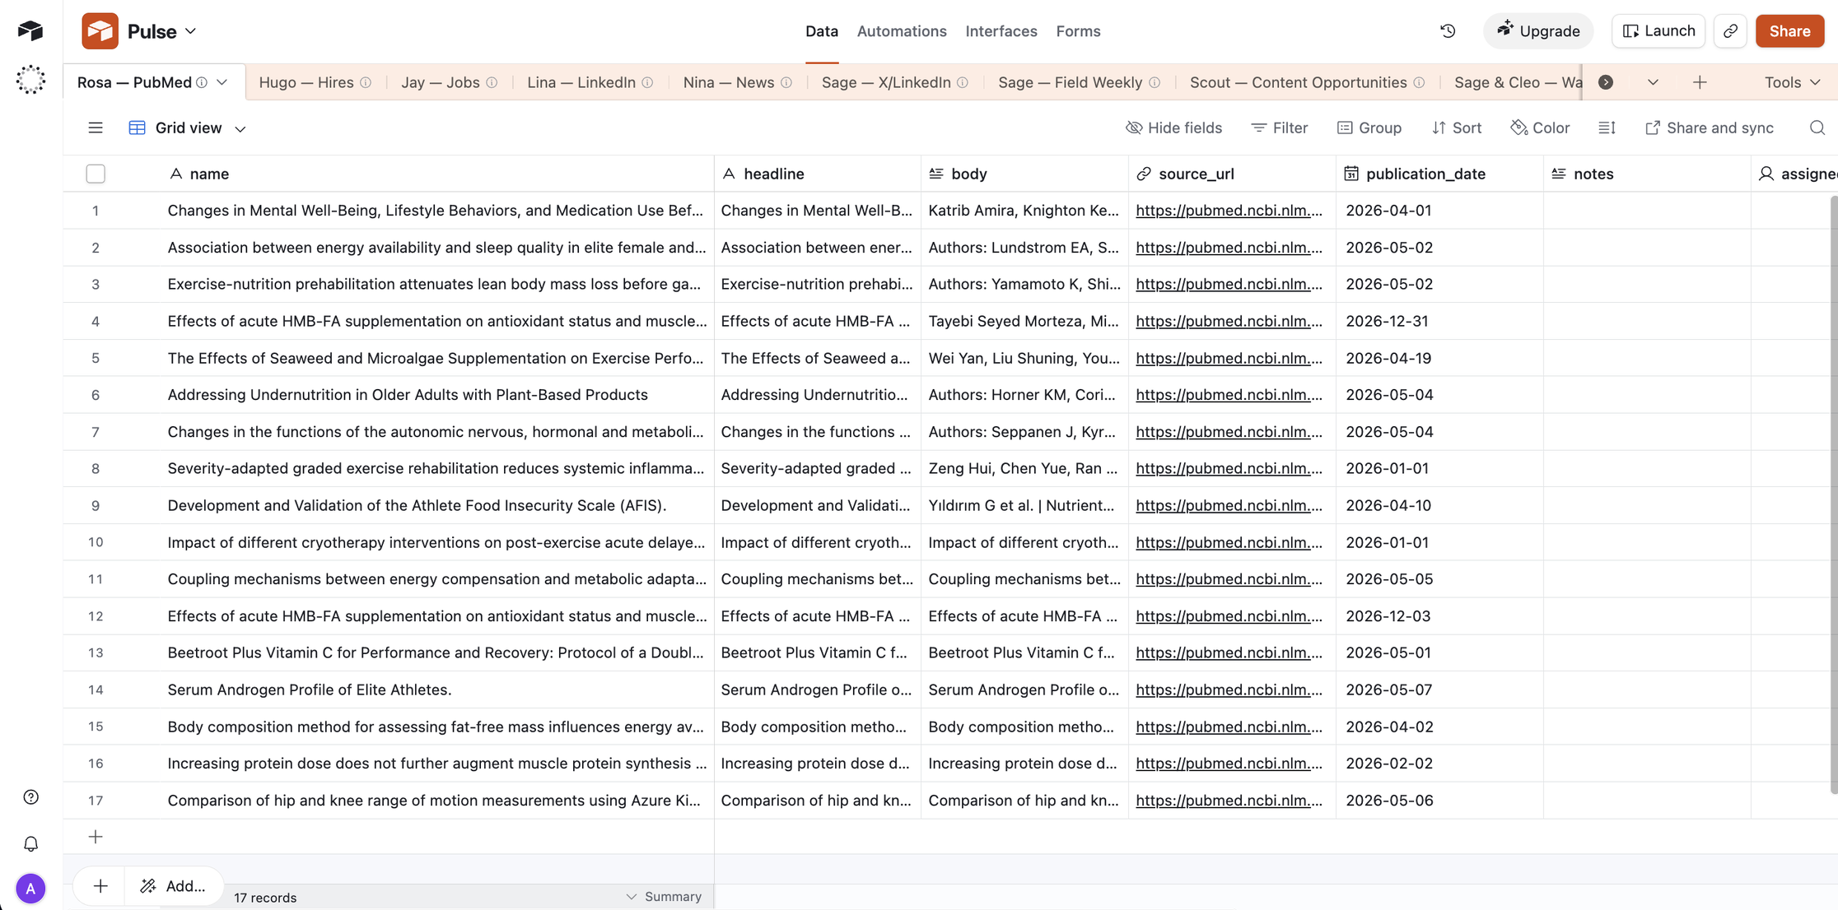Screen dimensions: 1838x910
Task: Open the Forms tab
Action: point(1078,31)
